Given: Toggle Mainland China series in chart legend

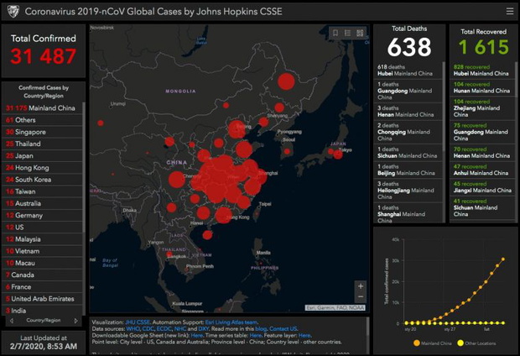Looking at the screenshot, I should pos(433,343).
